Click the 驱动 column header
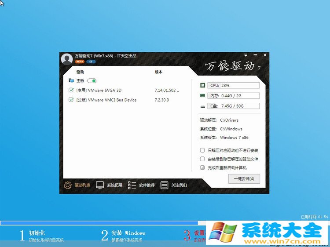Viewport: 330px width, 247px height. tap(80, 72)
